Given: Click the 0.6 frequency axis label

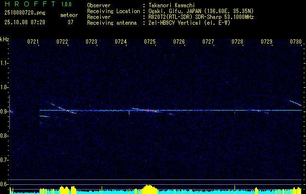Looking at the screenshot, I should click(4, 184).
